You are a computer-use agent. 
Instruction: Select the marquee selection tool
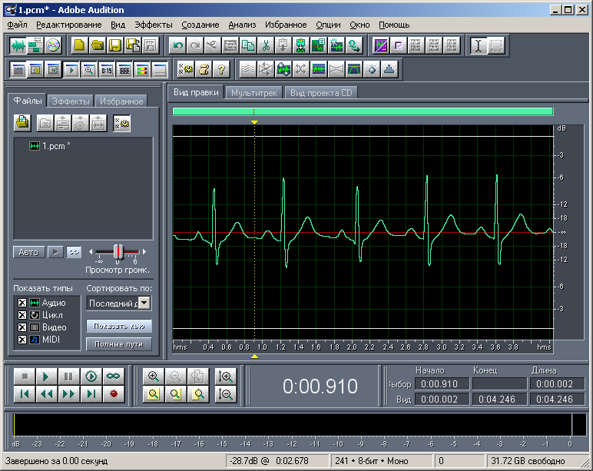pyautogui.click(x=496, y=45)
